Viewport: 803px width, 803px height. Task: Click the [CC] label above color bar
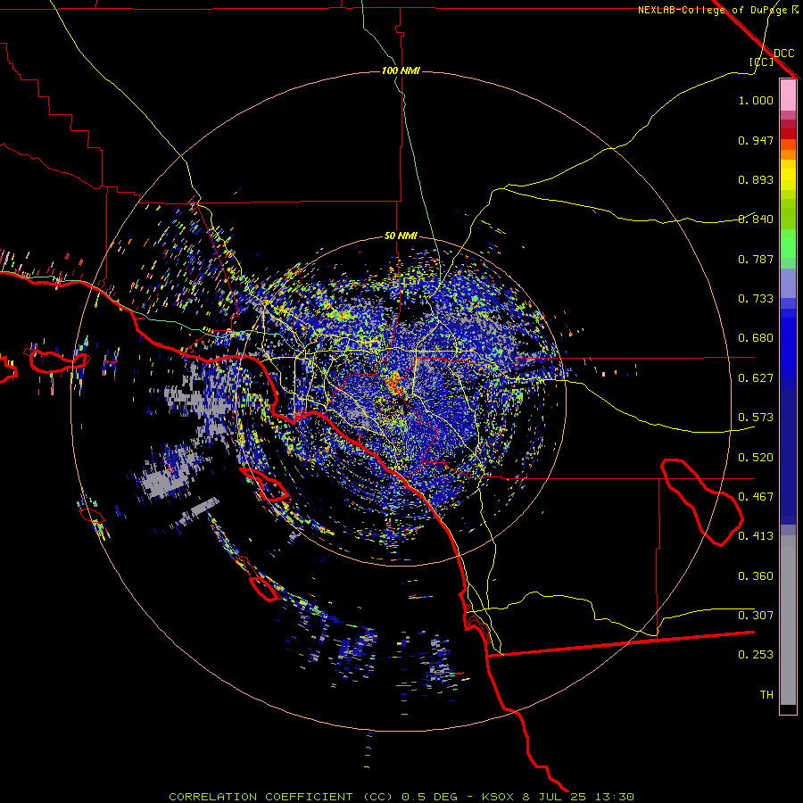click(x=761, y=62)
